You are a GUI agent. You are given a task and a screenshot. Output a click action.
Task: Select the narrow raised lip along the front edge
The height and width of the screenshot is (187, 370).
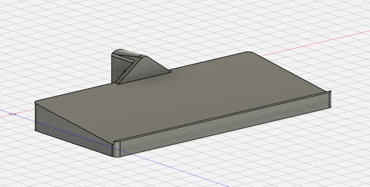click(x=222, y=117)
